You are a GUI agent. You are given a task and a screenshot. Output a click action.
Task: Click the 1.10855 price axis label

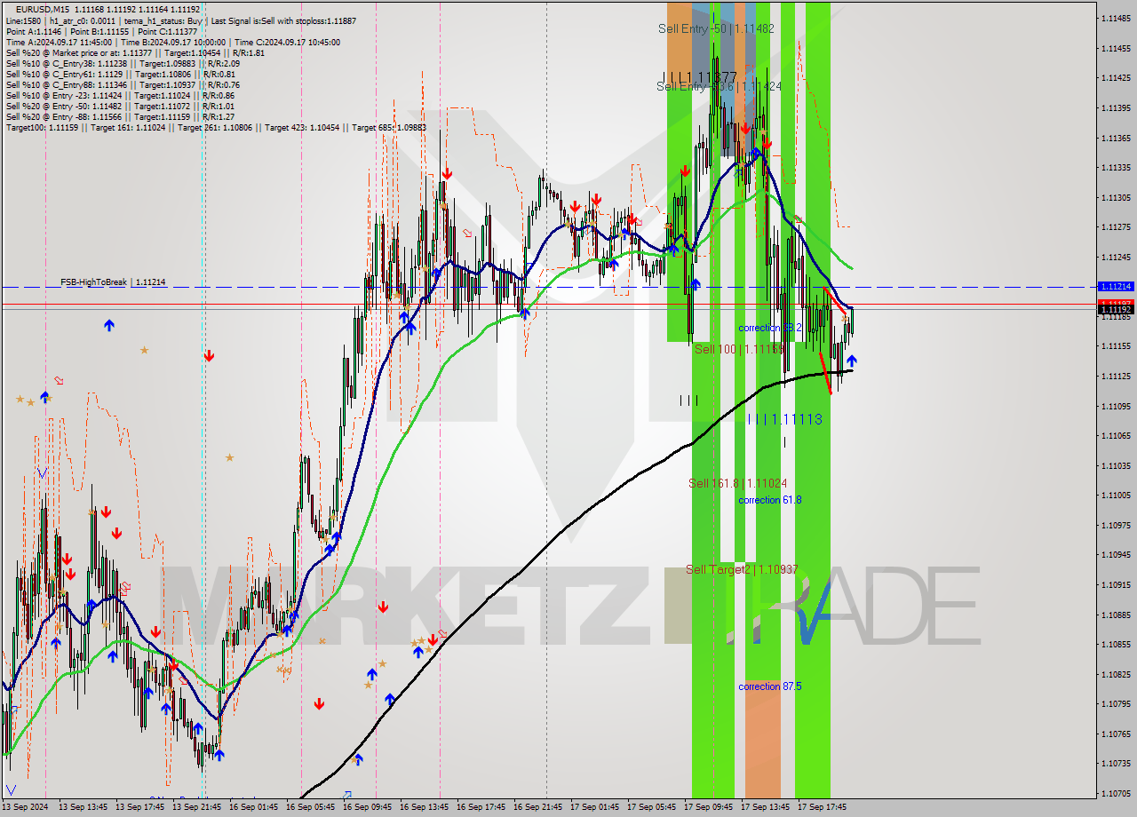[x=1117, y=644]
